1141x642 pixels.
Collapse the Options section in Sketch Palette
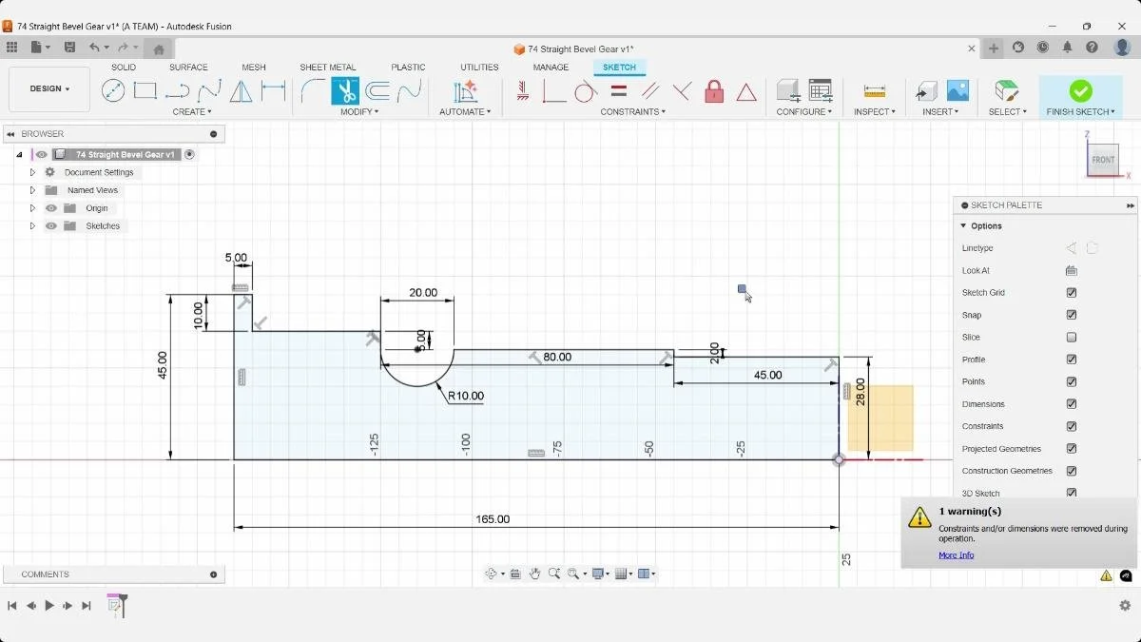tap(963, 226)
